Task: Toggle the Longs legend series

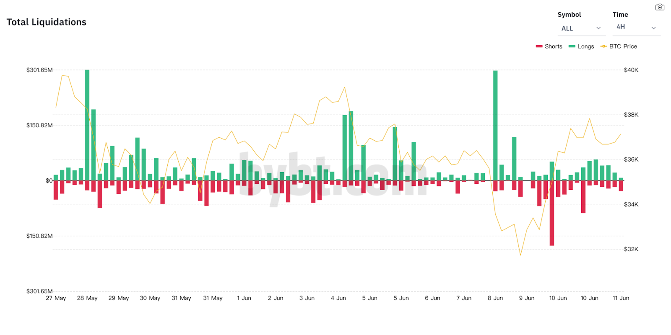Action: point(581,46)
